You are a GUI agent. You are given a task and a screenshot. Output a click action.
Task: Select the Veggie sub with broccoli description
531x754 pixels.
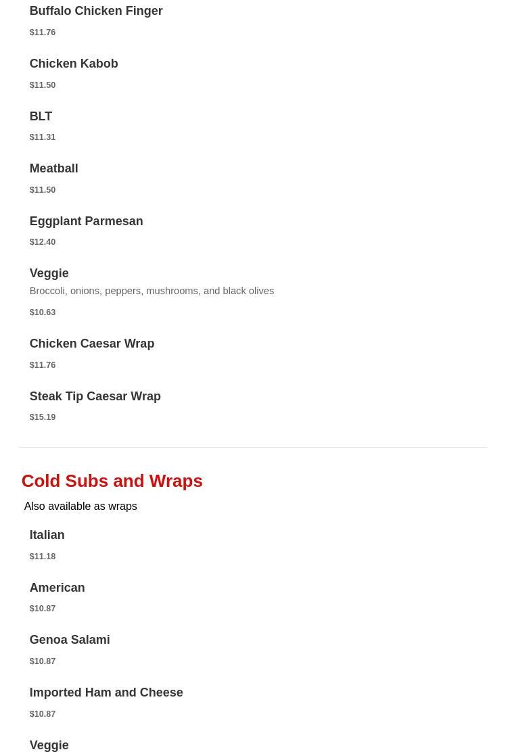[49, 273]
